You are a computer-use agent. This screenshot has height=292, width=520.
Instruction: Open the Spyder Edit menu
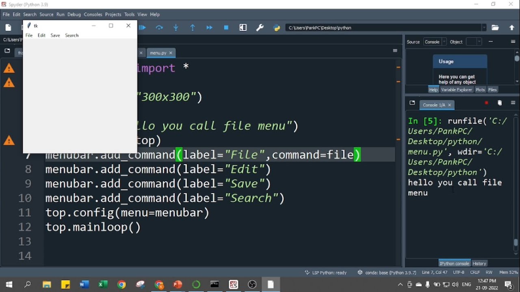pos(16,14)
